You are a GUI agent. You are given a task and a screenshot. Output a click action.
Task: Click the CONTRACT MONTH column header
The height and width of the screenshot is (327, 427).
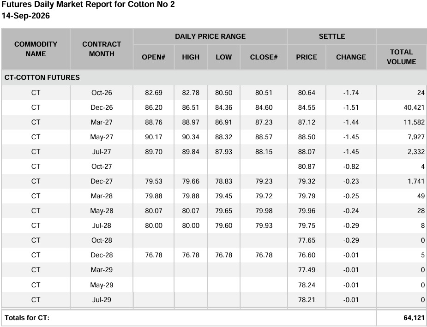(102, 49)
